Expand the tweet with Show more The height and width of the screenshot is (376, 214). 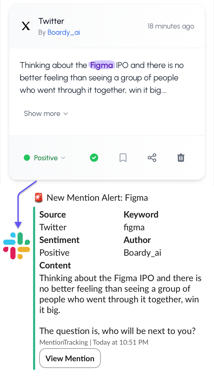[x=42, y=114]
